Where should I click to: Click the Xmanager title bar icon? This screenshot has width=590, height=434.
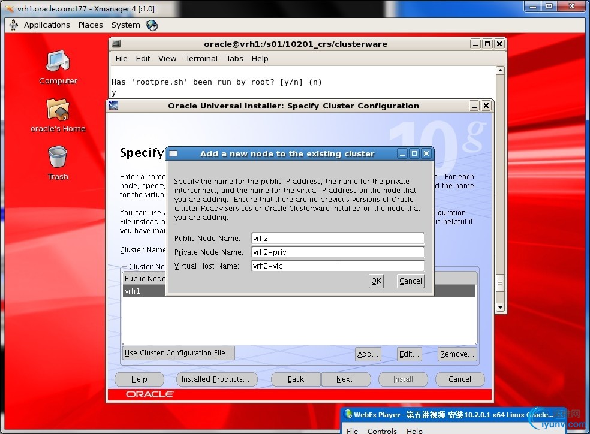[10, 8]
